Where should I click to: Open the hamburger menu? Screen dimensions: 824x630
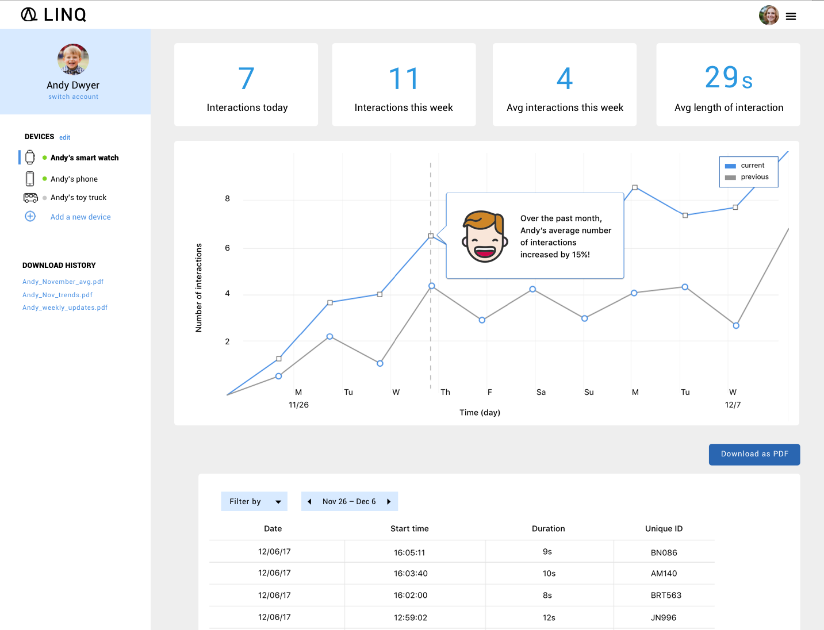point(791,17)
